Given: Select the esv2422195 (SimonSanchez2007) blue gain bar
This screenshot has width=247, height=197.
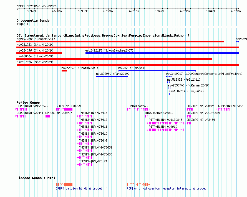Looking at the screenshot, I should (162, 53).
